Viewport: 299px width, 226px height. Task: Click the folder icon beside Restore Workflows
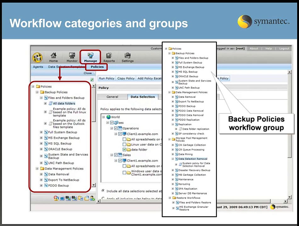(x=174, y=198)
